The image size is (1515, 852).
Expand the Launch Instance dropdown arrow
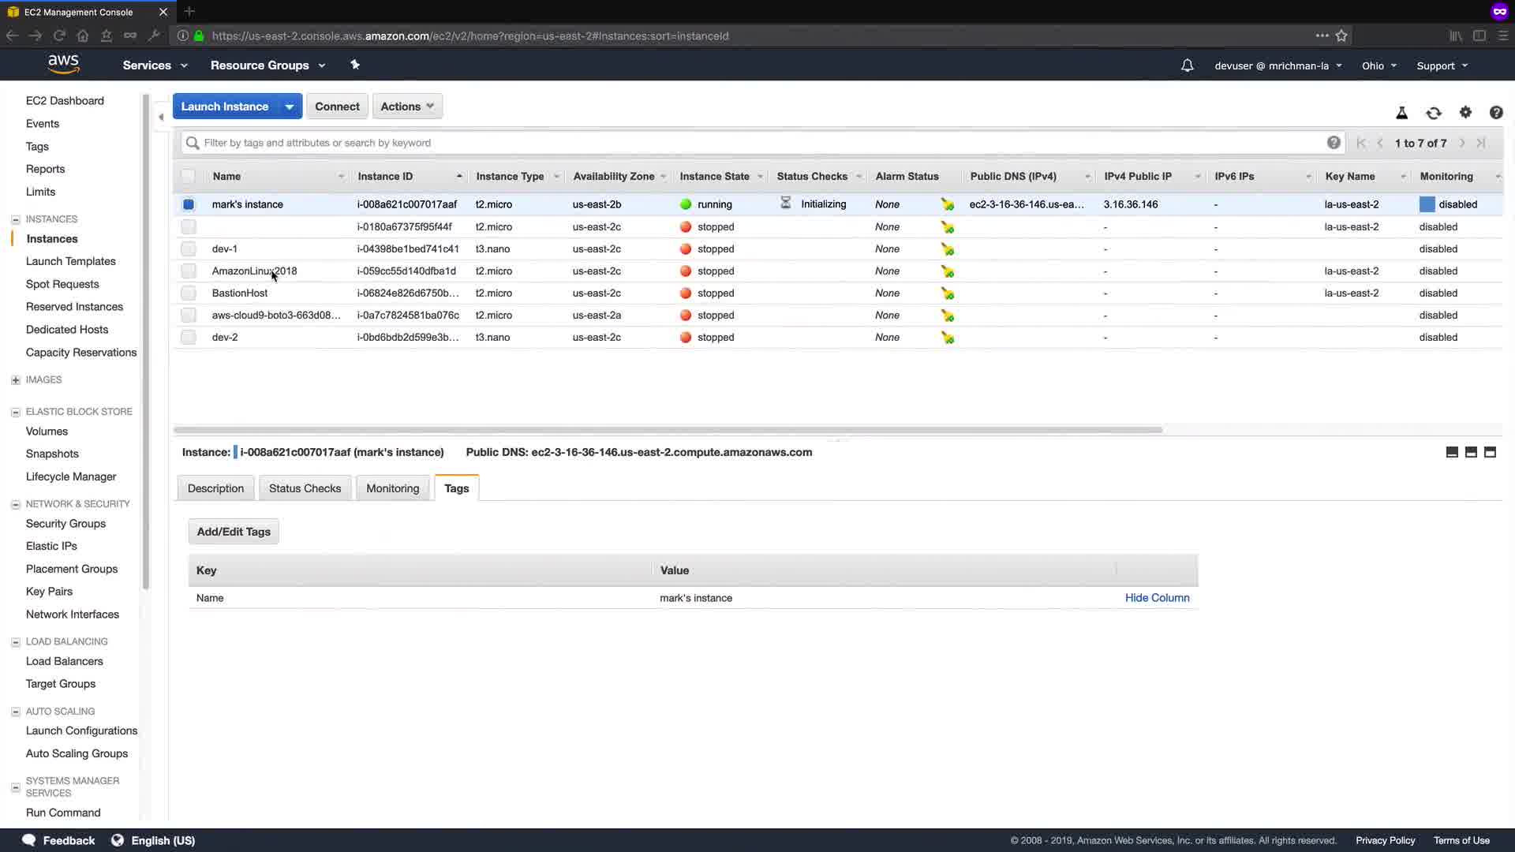(x=290, y=106)
